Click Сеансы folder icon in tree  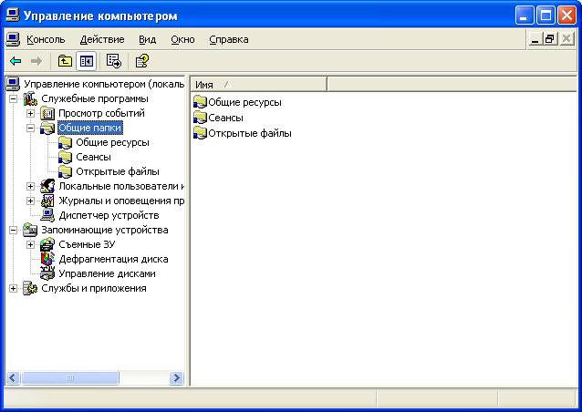point(65,158)
